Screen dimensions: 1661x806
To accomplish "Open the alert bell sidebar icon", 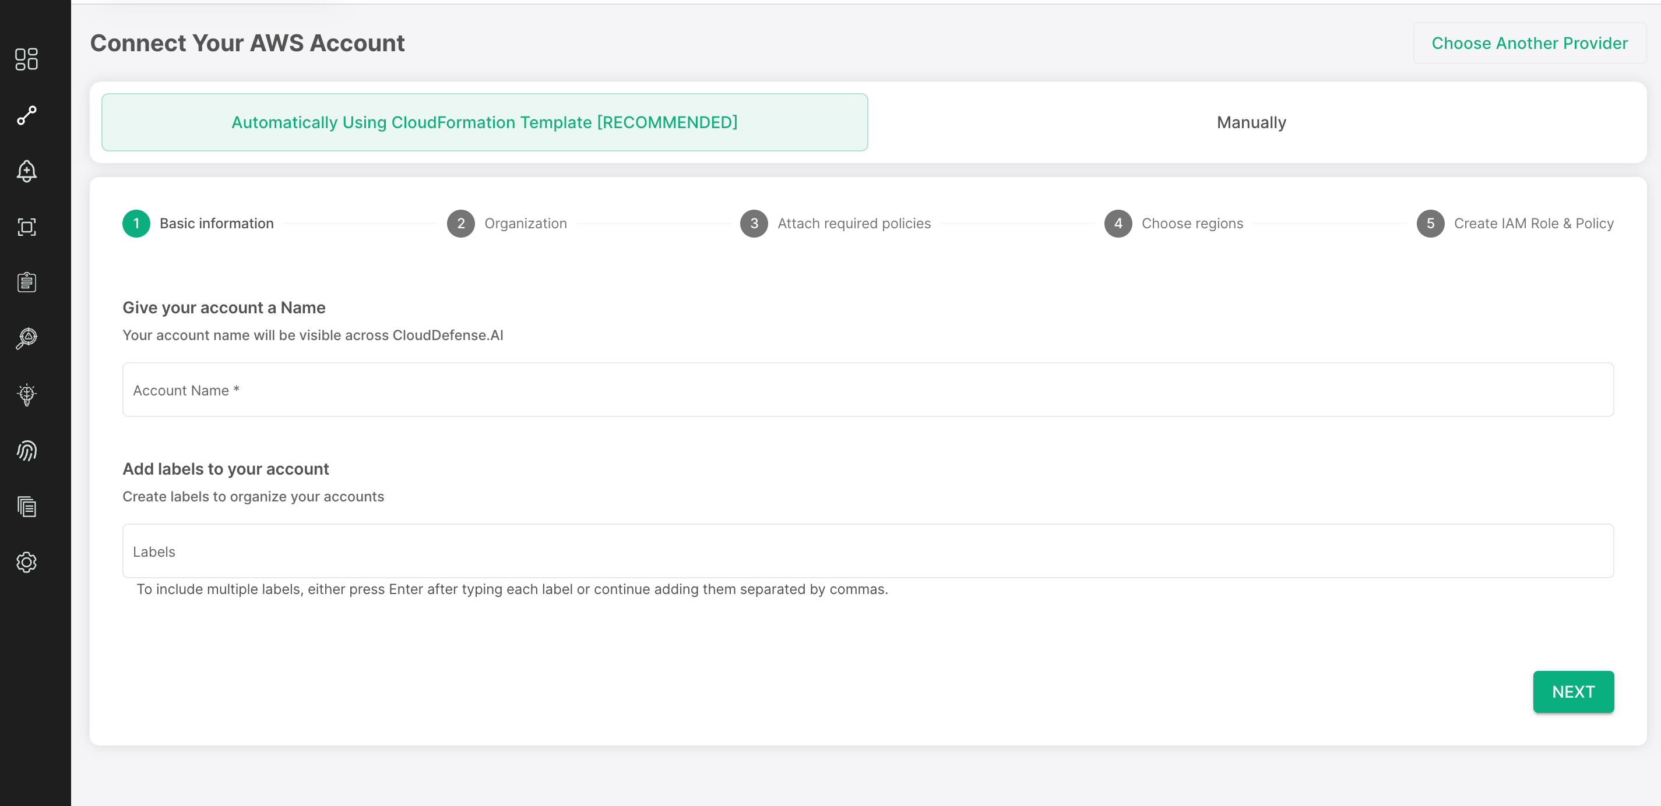I will [26, 171].
